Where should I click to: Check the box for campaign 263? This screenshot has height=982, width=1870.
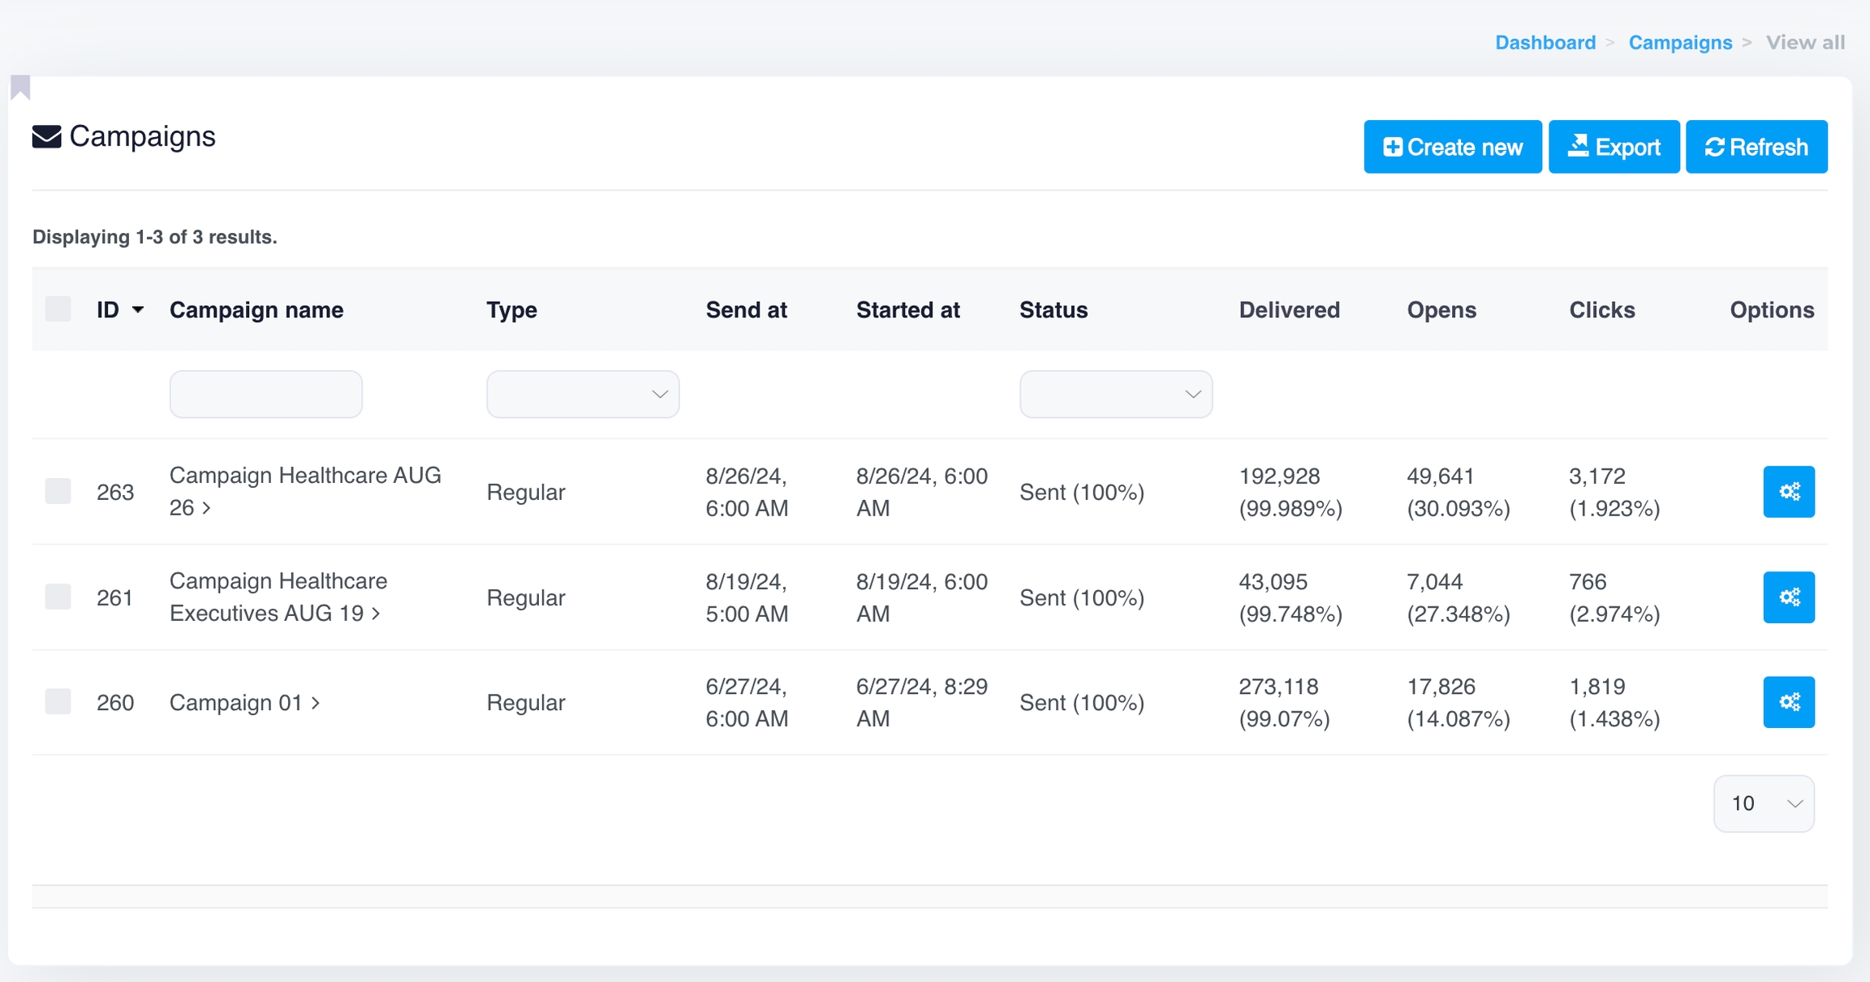pos(58,491)
